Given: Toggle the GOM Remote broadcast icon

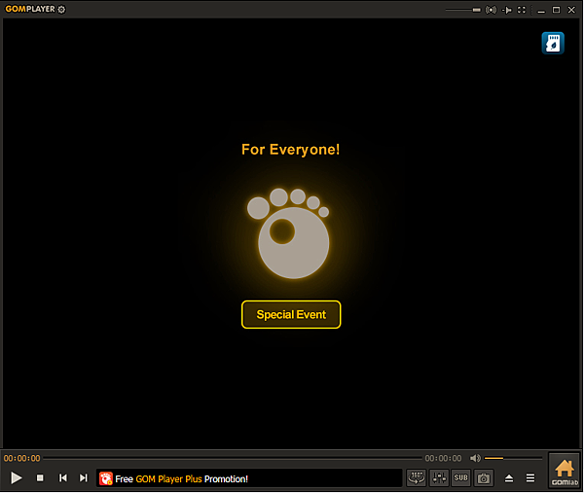Looking at the screenshot, I should (491, 10).
